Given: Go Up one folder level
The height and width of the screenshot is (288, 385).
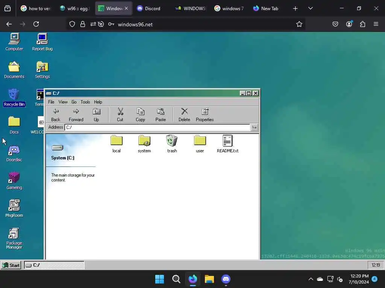Looking at the screenshot, I should (96, 115).
